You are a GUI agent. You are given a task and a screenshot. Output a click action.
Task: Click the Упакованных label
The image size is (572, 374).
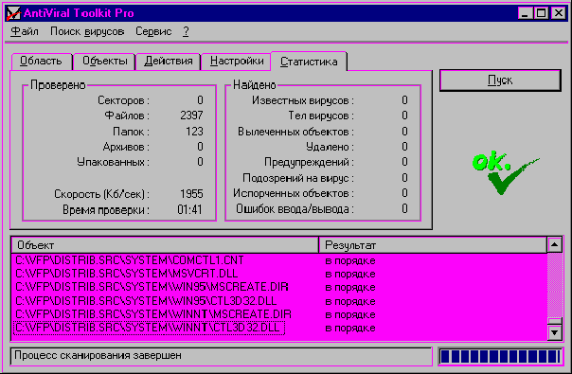pos(113,162)
